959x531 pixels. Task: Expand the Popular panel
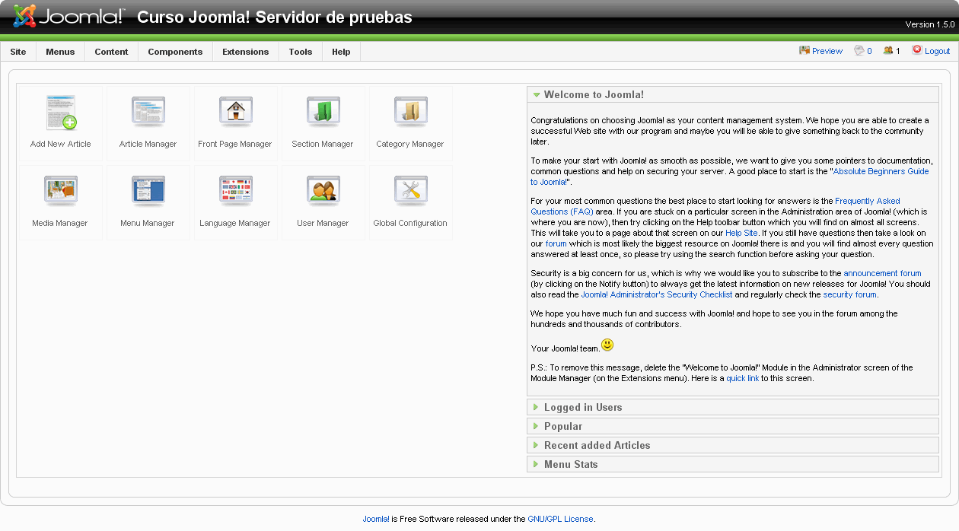pyautogui.click(x=562, y=427)
